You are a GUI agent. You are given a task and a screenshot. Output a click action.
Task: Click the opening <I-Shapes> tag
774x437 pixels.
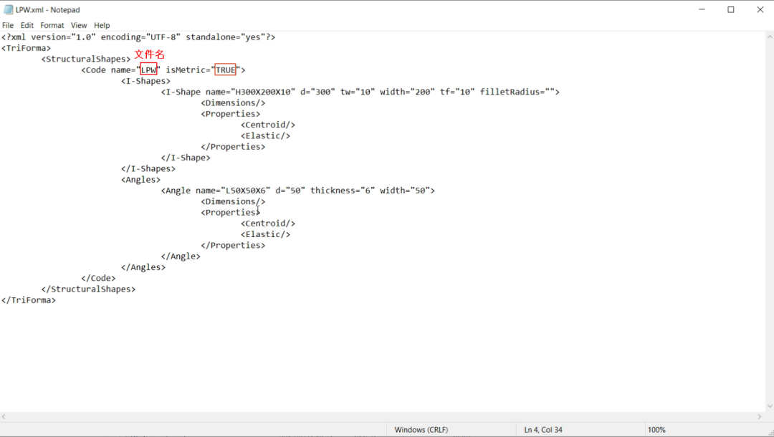click(145, 81)
